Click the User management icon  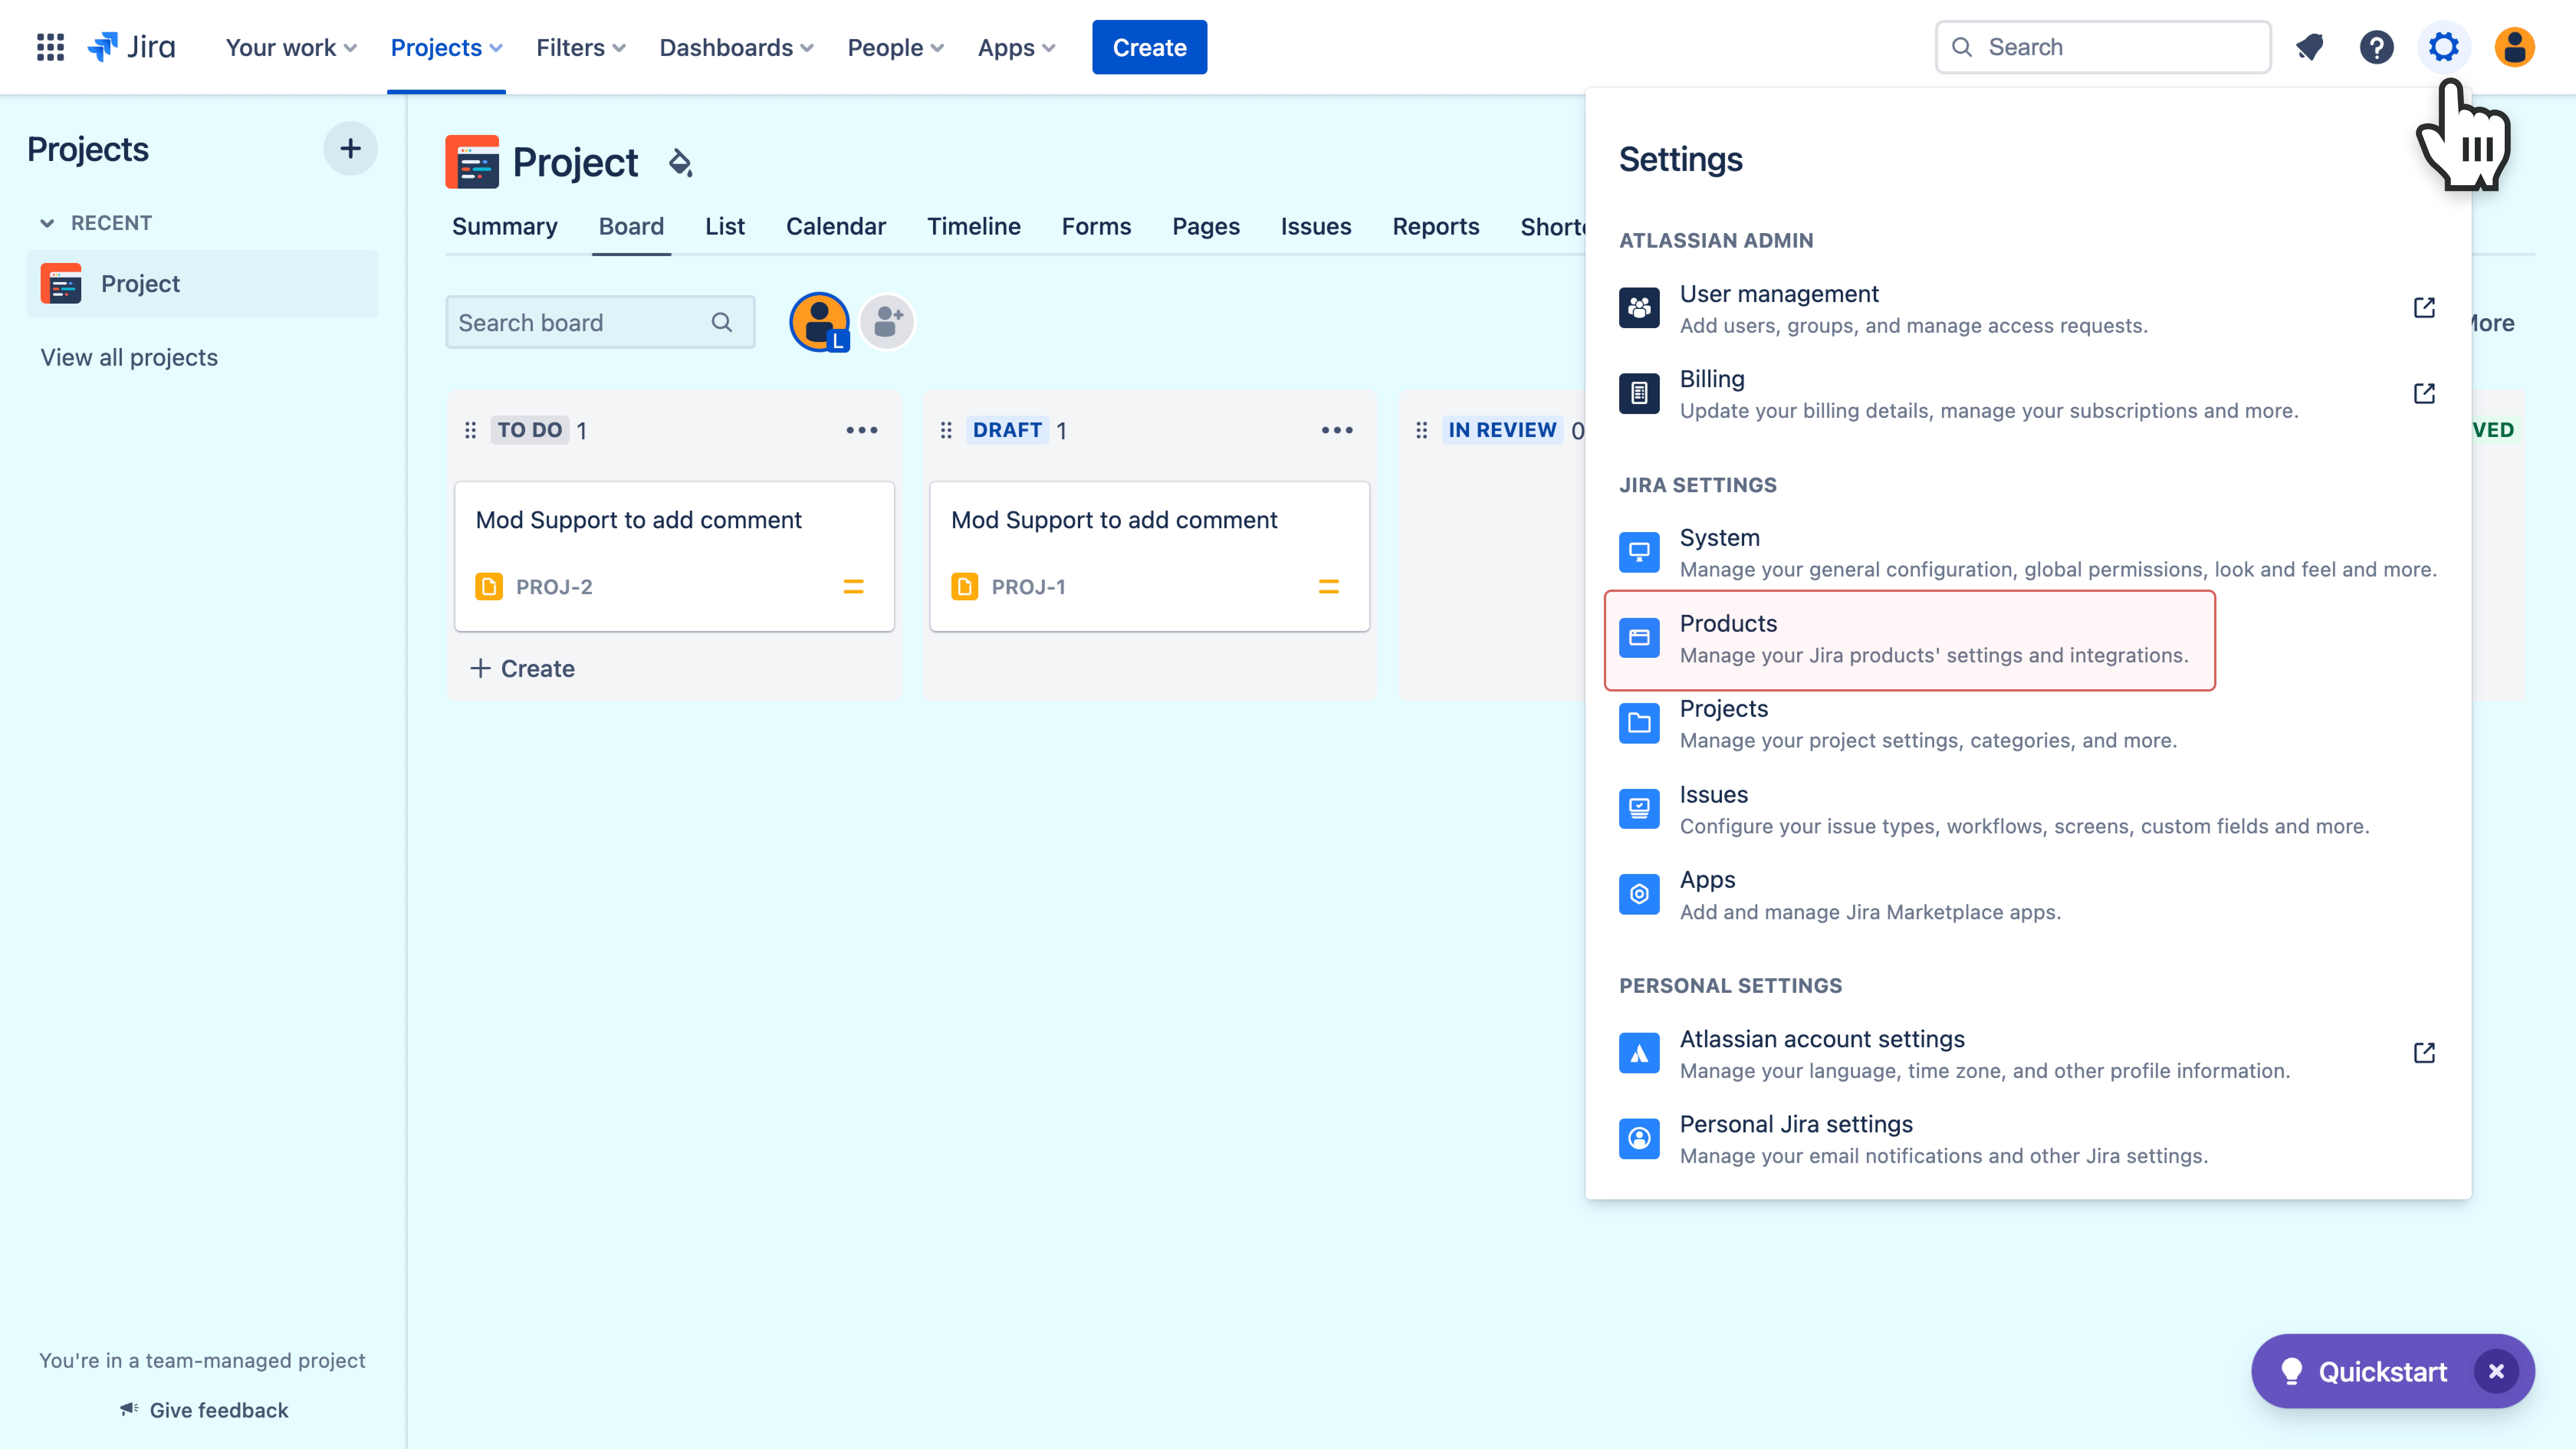click(x=1639, y=308)
